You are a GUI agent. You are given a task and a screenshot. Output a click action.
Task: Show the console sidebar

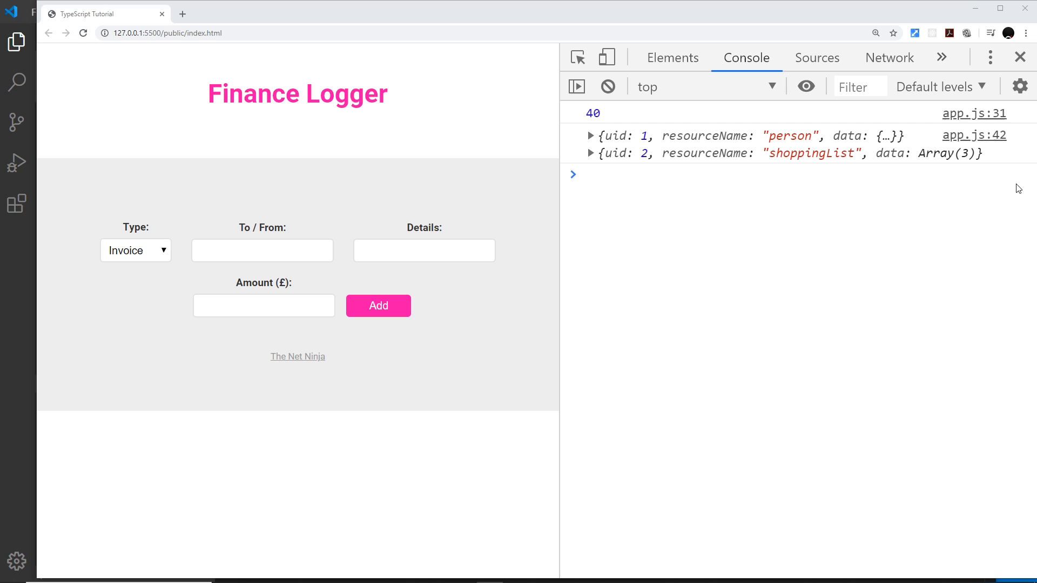[x=577, y=86]
